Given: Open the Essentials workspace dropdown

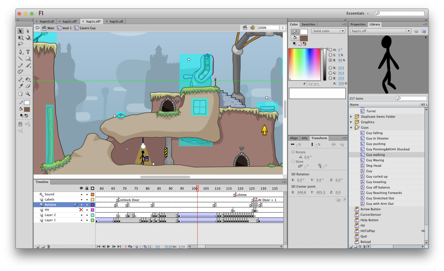Looking at the screenshot, I should click(x=357, y=13).
